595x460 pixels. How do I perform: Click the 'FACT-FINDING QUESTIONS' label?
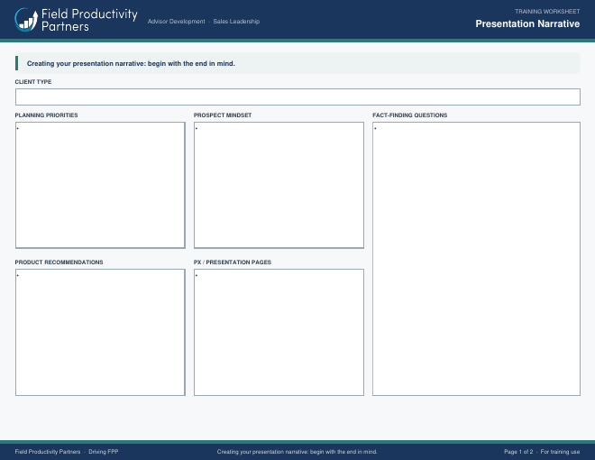pyautogui.click(x=410, y=115)
